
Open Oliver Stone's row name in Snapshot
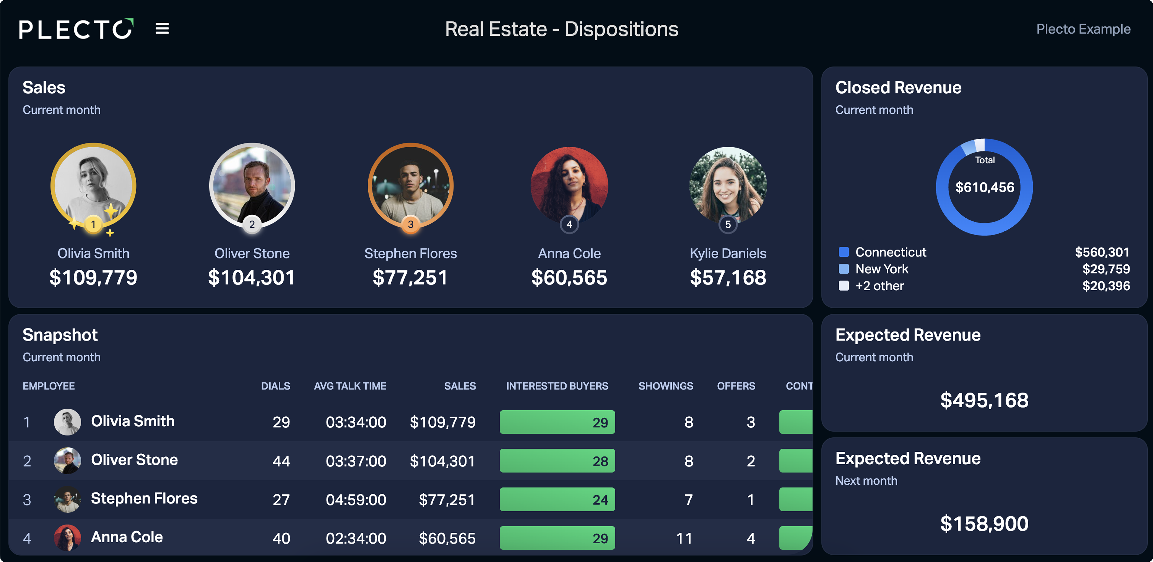(x=134, y=460)
